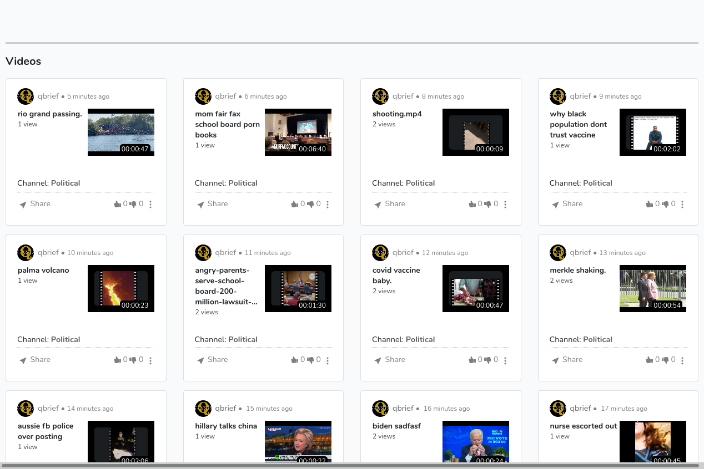Click qbrief avatar on 'palma volcano' card
Image resolution: width=704 pixels, height=469 pixels.
(x=26, y=253)
